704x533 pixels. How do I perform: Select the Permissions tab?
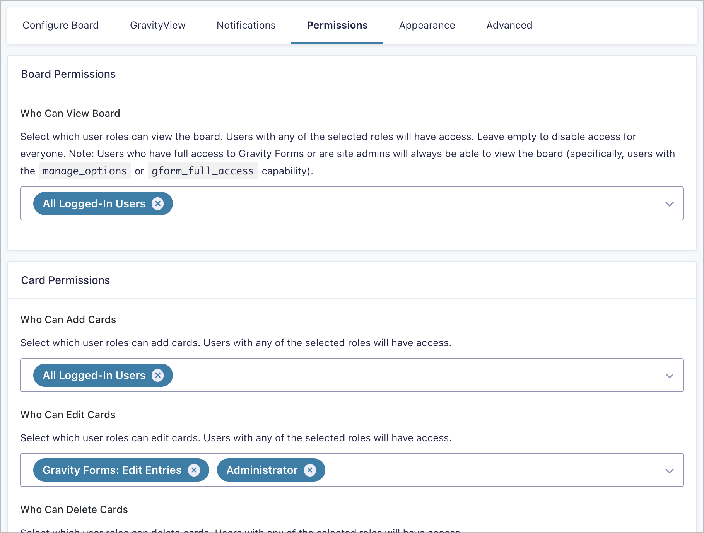337,25
